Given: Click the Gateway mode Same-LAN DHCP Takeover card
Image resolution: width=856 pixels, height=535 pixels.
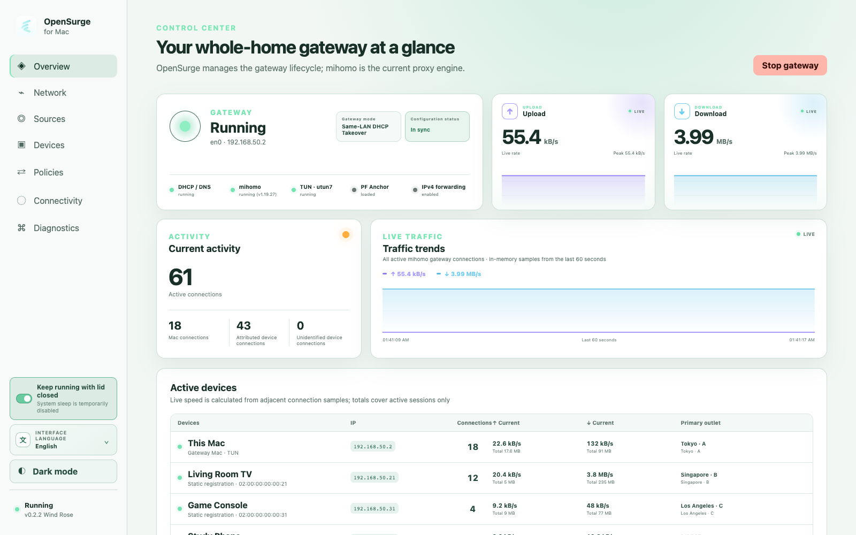Looking at the screenshot, I should pos(369,126).
